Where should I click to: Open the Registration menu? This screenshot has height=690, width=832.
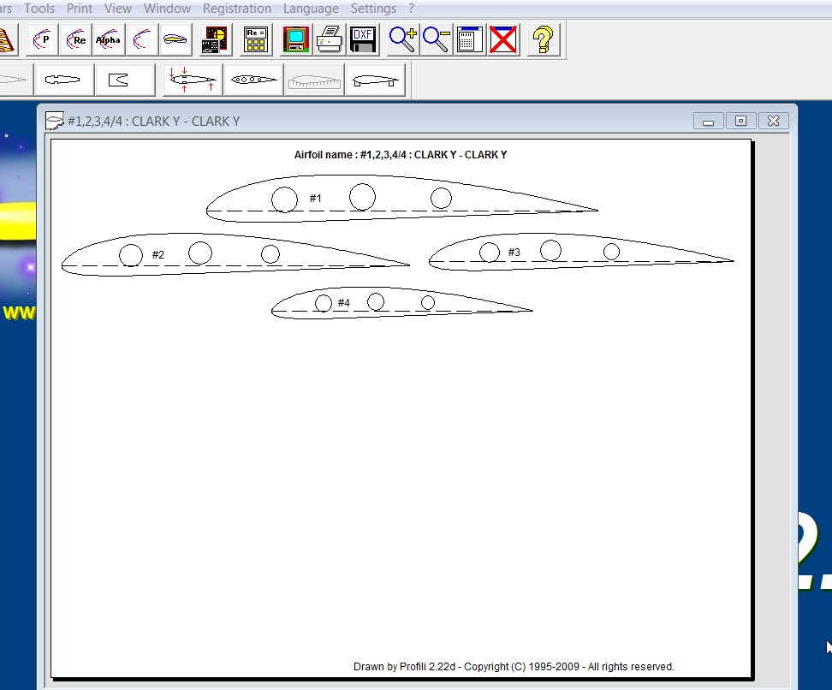237,9
